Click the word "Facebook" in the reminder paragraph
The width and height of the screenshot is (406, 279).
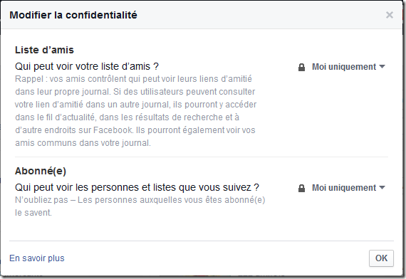pyautogui.click(x=113, y=130)
